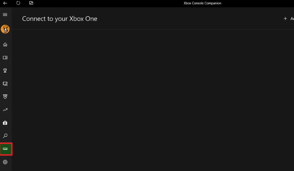Open Settings using the gear icon
Screen dimensions: 294x171
click(5, 162)
